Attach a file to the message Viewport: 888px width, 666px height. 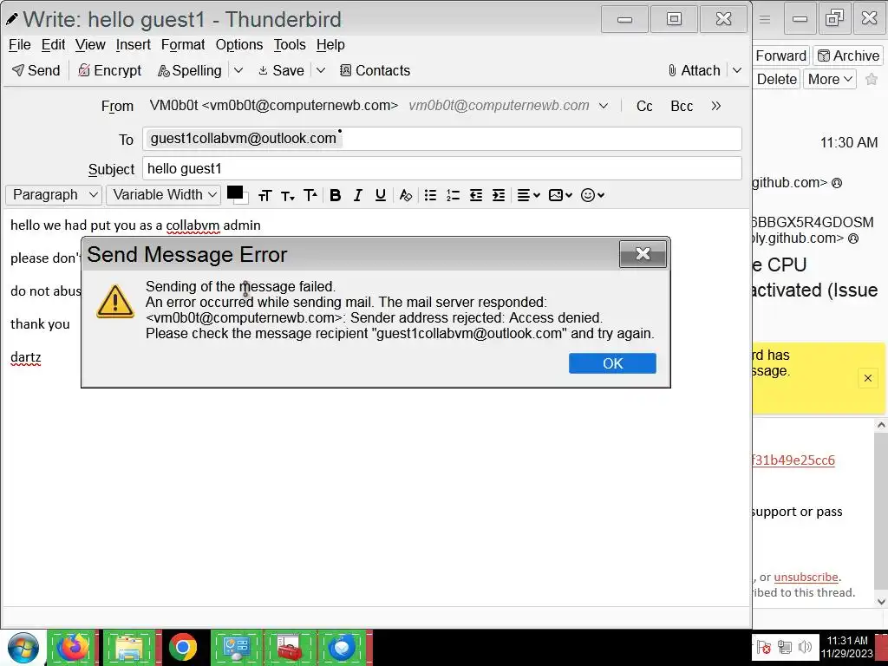[695, 70]
